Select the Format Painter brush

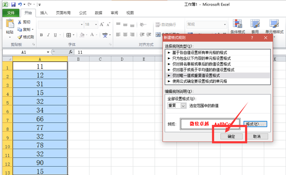click(x=19, y=37)
